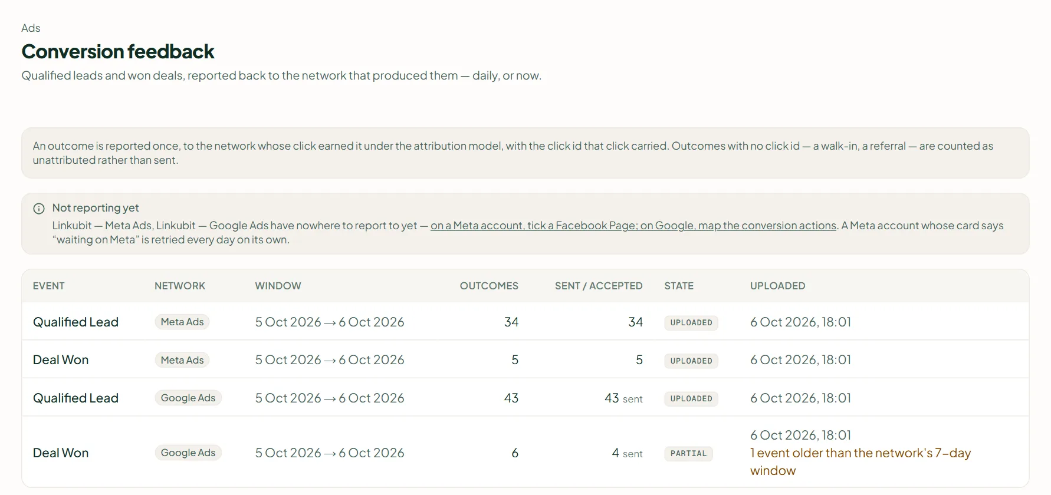Image resolution: width=1051 pixels, height=495 pixels.
Task: Select the EVENT column header
Action: point(49,286)
